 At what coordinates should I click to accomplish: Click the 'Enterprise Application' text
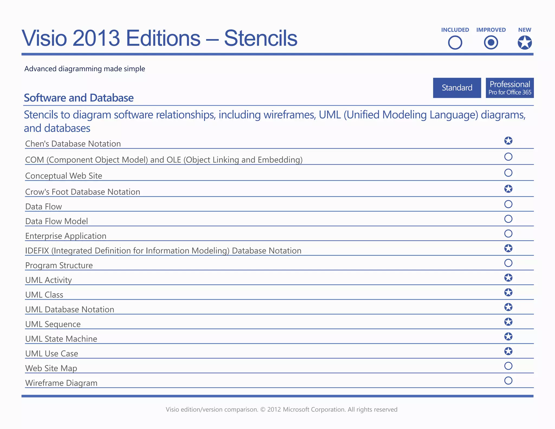tap(66, 236)
